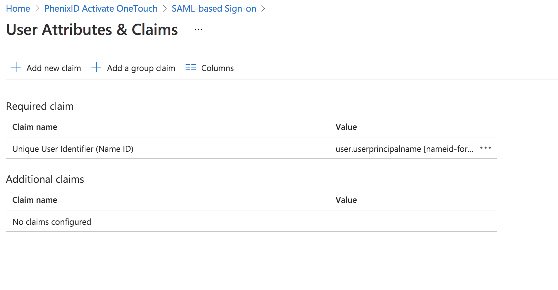Open the three-dot menu for the Name ID claim

point(485,148)
